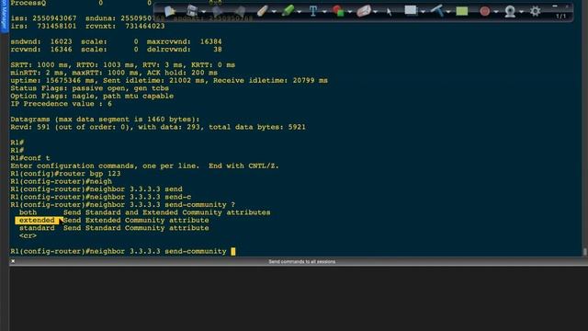This screenshot has height=331, width=588.
Task: Click the terminal cursor after send-community
Action: [x=233, y=251]
